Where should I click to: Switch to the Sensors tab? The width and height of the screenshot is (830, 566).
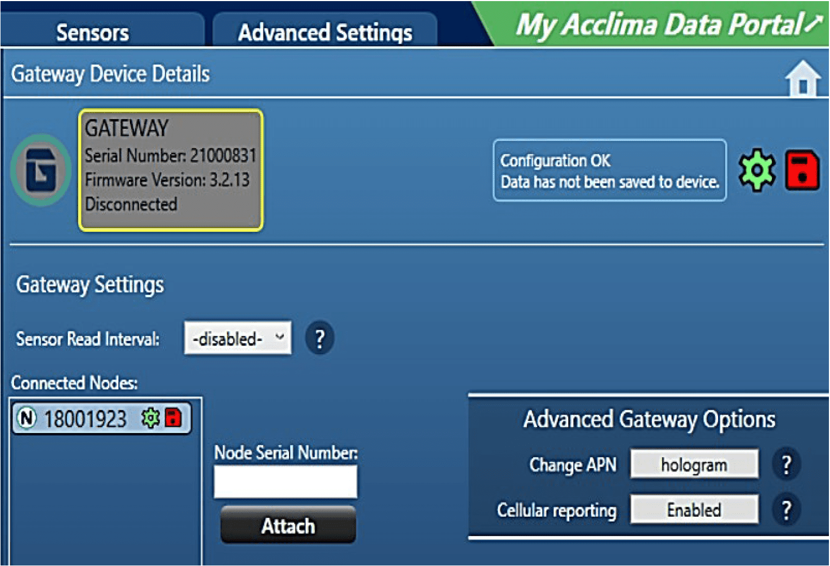[92, 32]
